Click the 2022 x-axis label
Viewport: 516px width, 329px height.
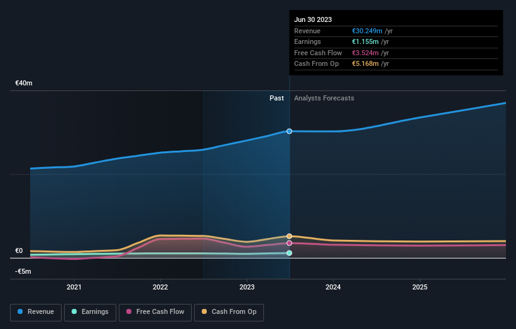(160, 287)
